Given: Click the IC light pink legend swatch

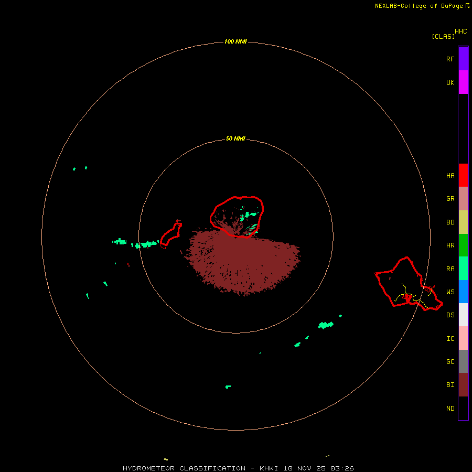Looking at the screenshot, I should coord(463,338).
